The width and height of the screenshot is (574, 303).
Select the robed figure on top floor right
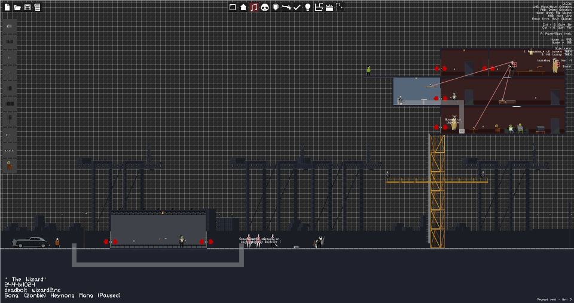555,66
